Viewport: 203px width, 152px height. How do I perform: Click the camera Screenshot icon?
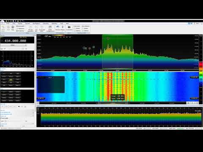69,27
